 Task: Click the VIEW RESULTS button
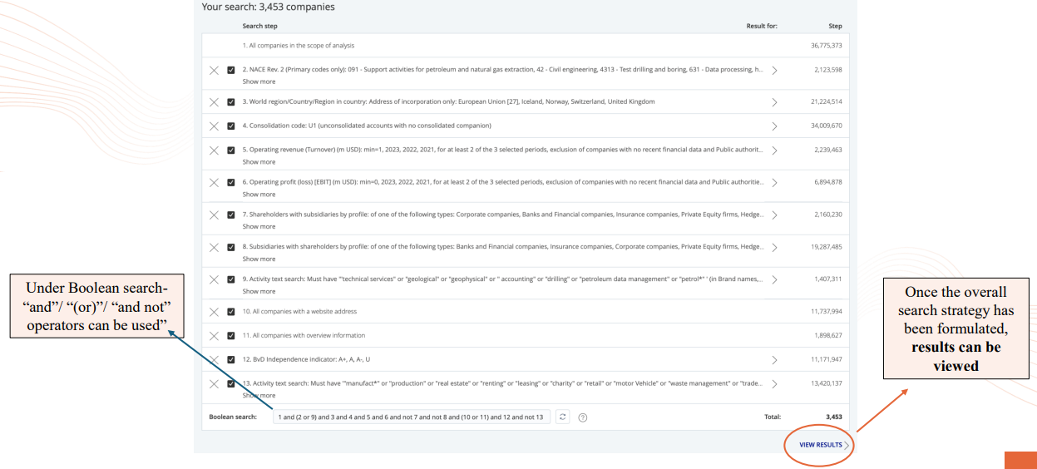pyautogui.click(x=820, y=445)
